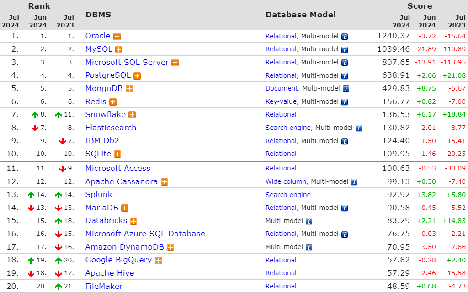Click the plus icon beside MariaDB
Screen dimensions: 468x293
tap(125, 208)
